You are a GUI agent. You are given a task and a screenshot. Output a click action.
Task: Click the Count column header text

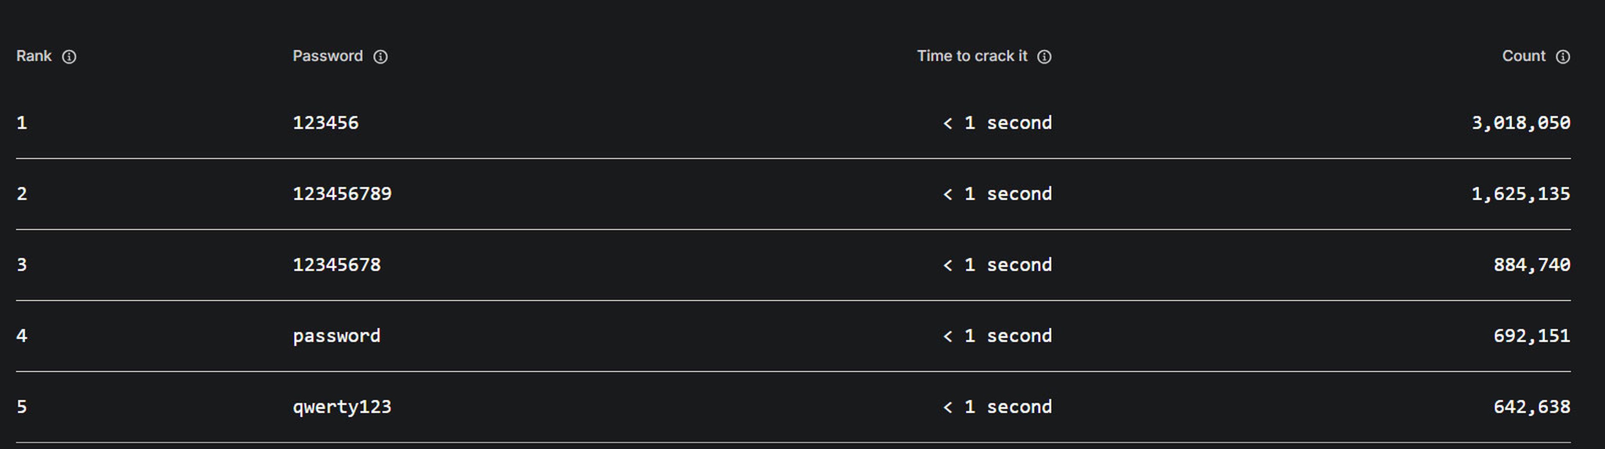pyautogui.click(x=1523, y=56)
